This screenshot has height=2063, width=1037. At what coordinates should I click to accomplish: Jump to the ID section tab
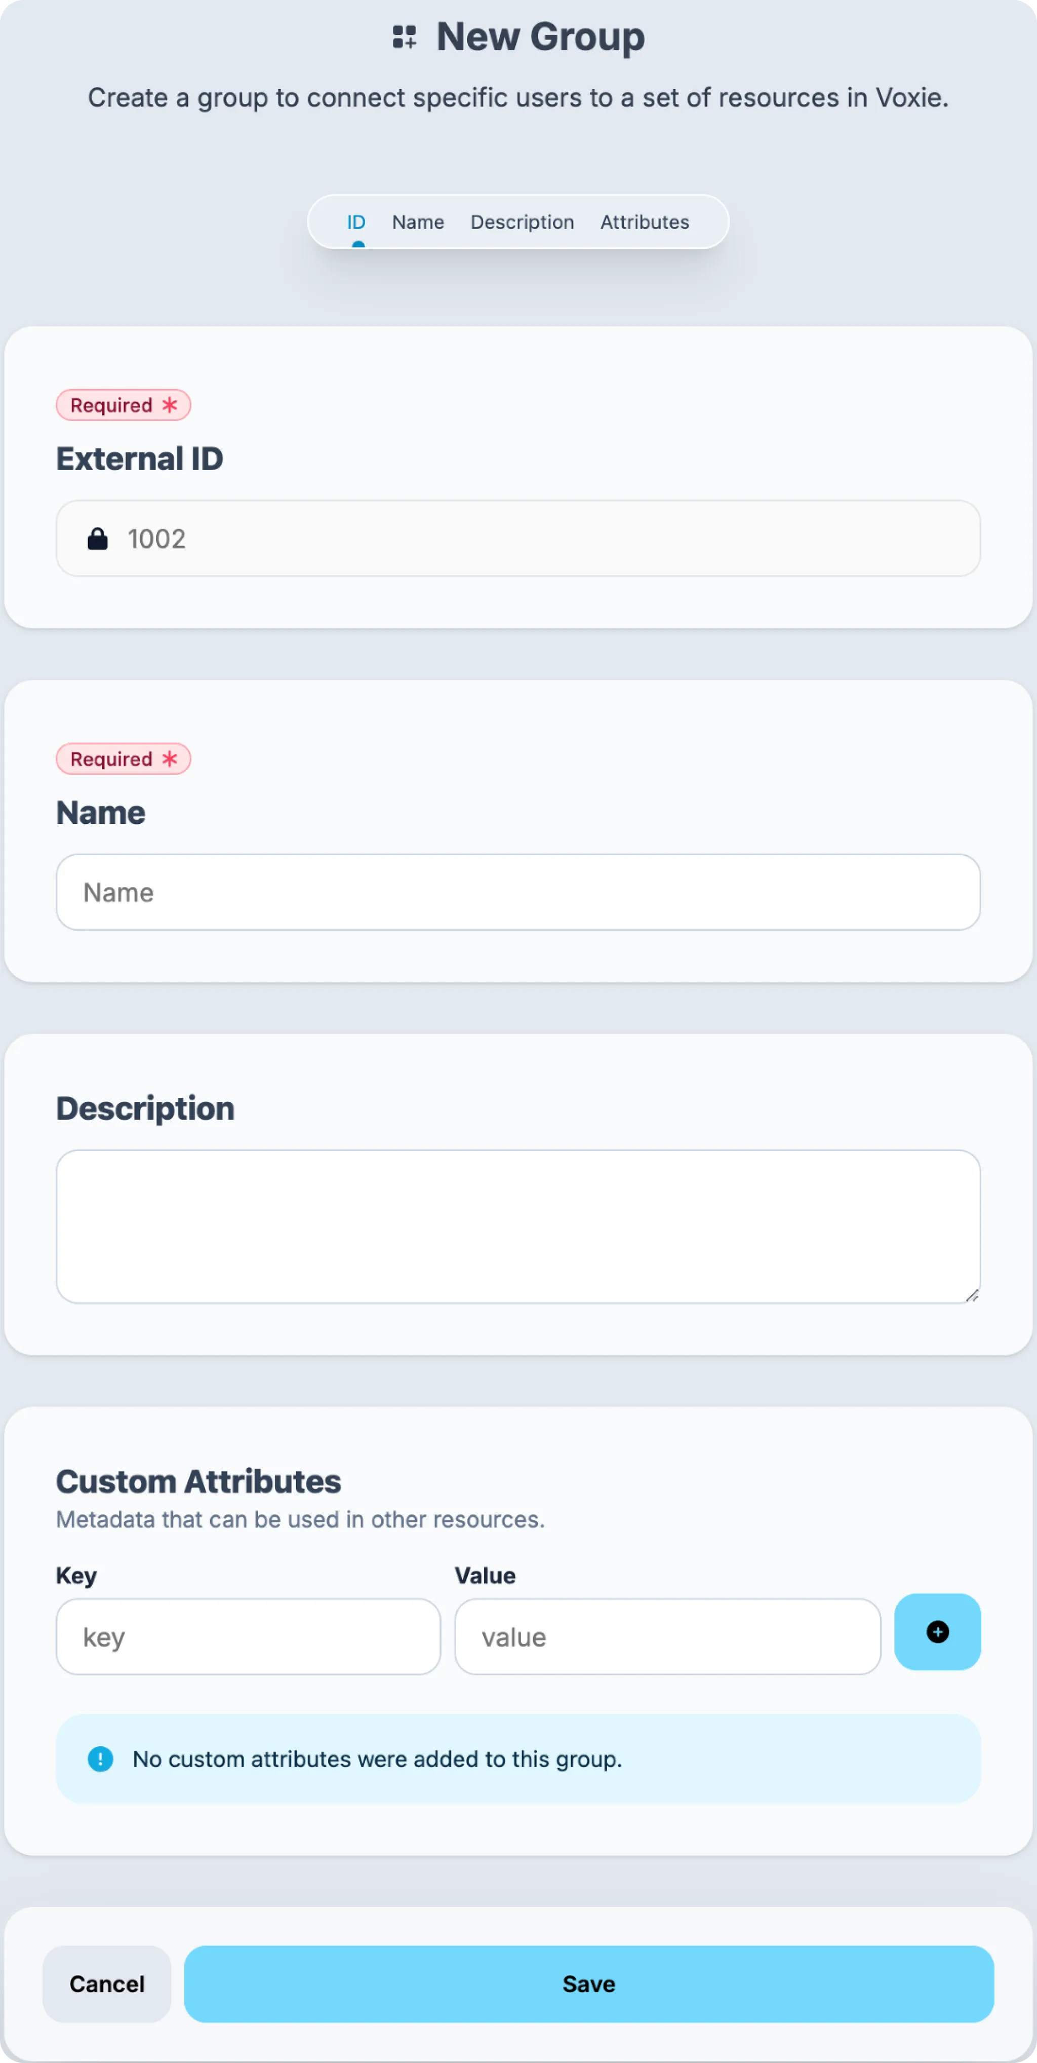356,222
